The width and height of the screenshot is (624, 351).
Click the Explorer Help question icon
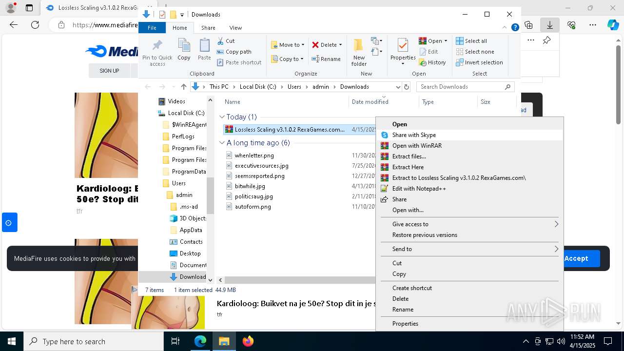(x=515, y=28)
